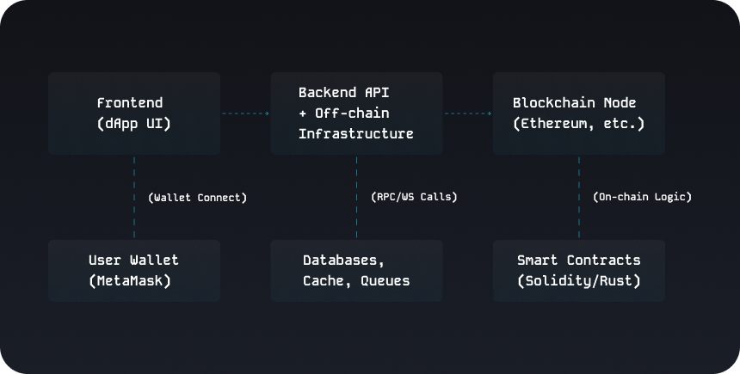Viewport: 740px width, 374px height.
Task: Click the Frontend dApp UI box
Action: tap(133, 113)
